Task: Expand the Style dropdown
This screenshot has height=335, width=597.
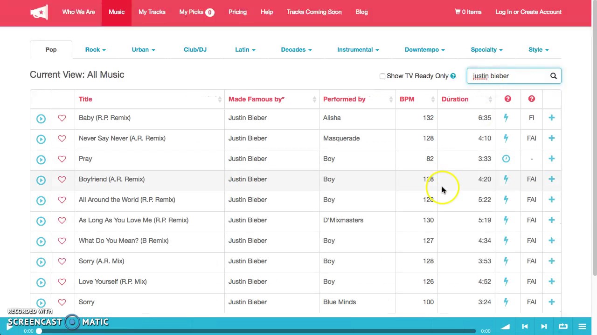Action: click(538, 50)
